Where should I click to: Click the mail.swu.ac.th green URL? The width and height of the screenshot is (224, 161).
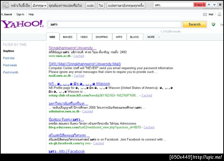click(x=60, y=75)
